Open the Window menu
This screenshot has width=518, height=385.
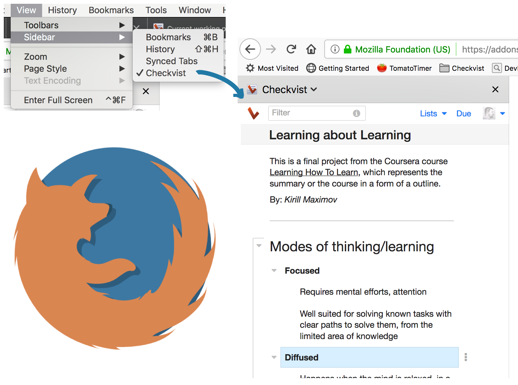(x=195, y=10)
